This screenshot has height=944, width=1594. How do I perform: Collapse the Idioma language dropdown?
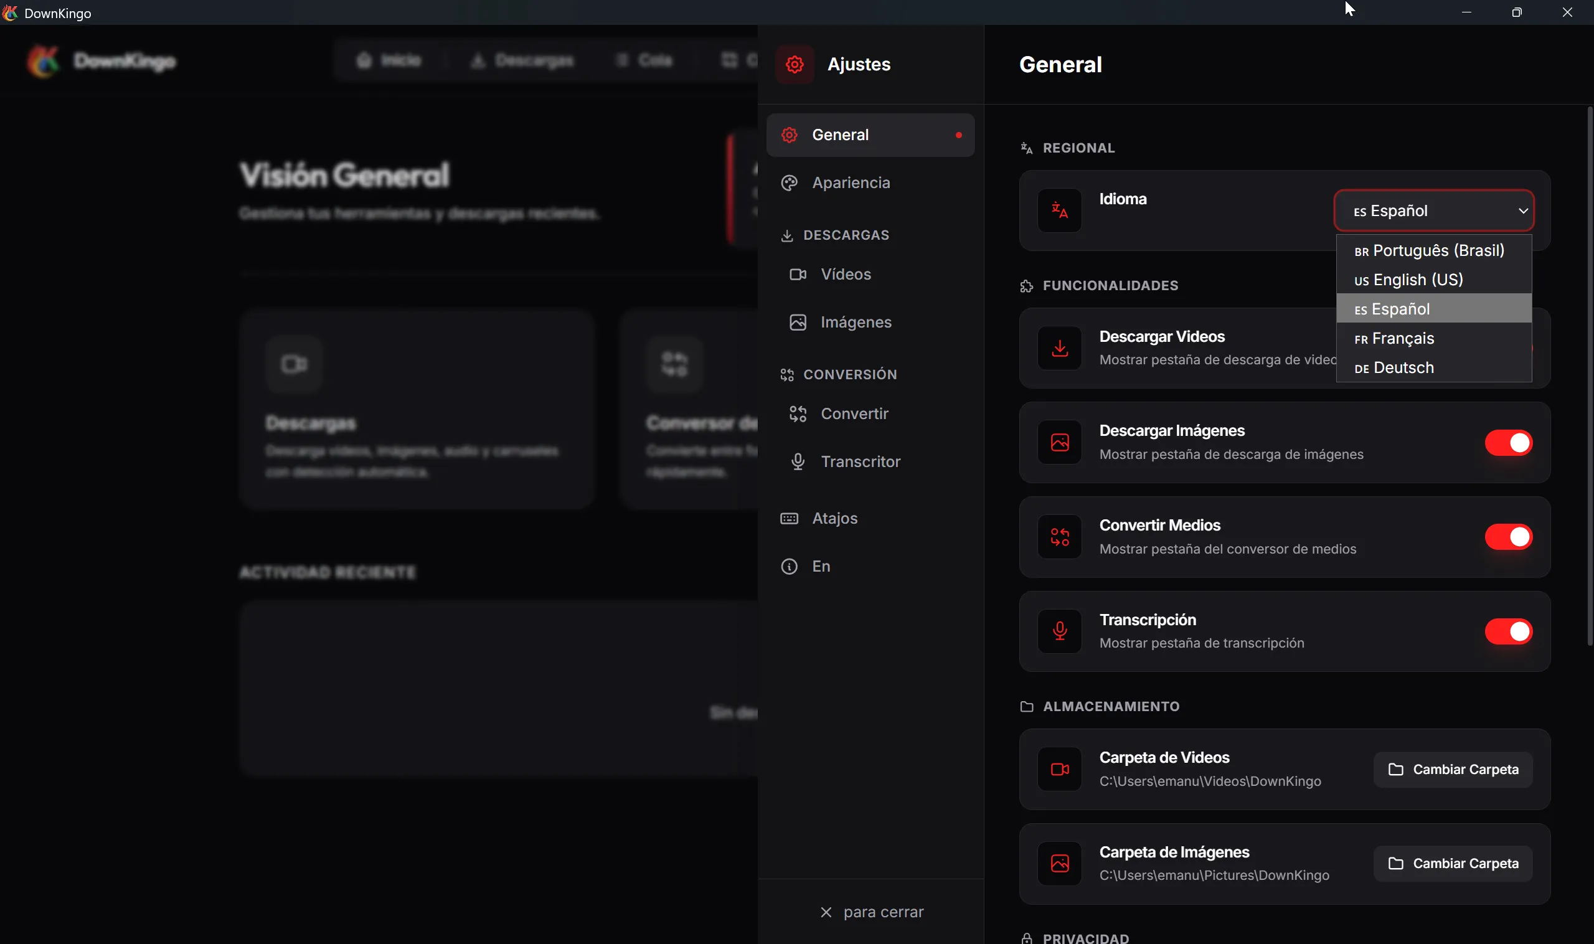(x=1434, y=210)
